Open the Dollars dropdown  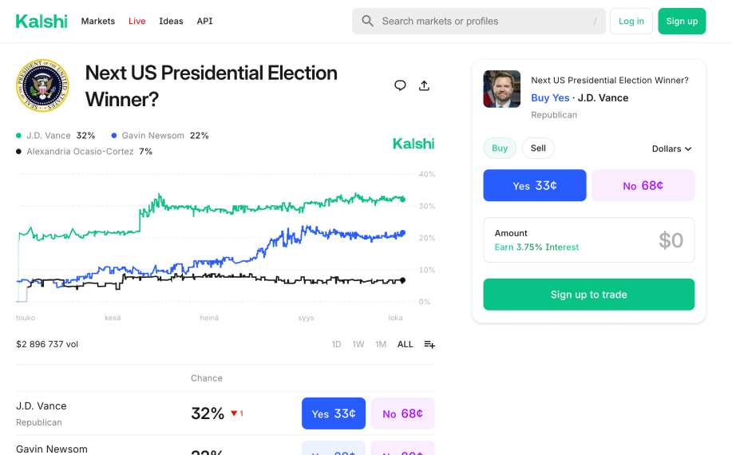click(671, 148)
